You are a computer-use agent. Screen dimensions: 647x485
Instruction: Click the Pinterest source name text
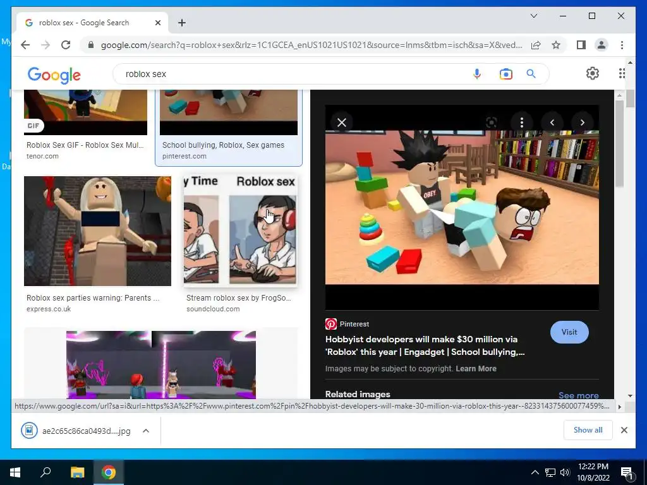tap(354, 324)
